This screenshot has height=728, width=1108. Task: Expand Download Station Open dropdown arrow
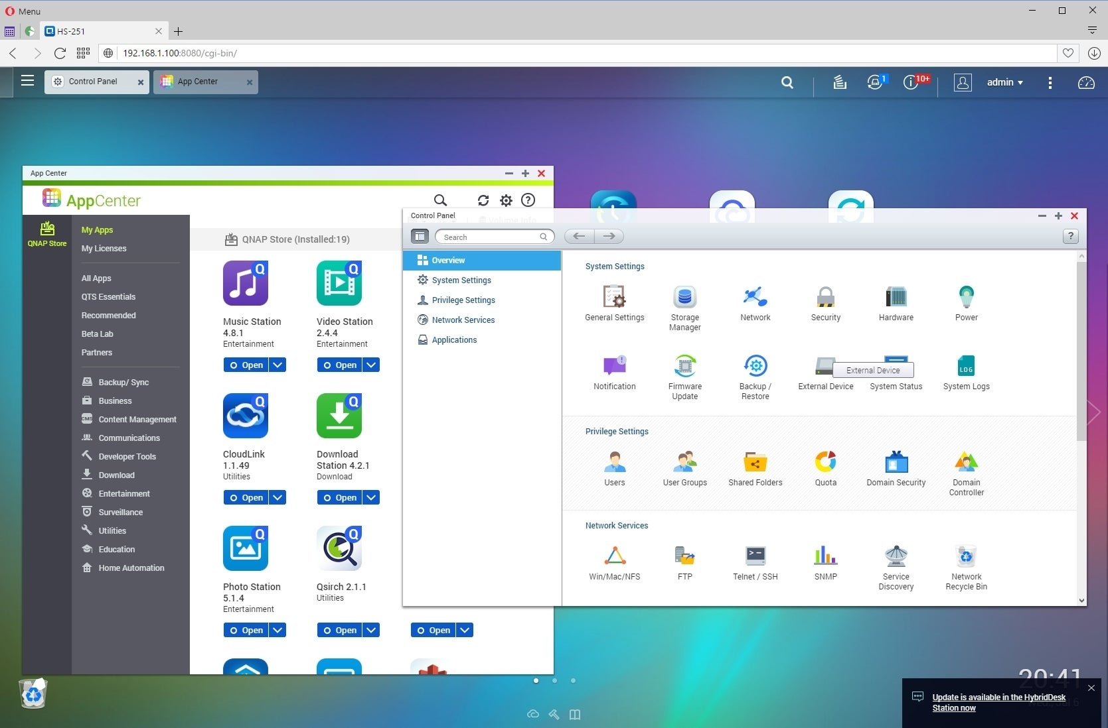pos(371,497)
